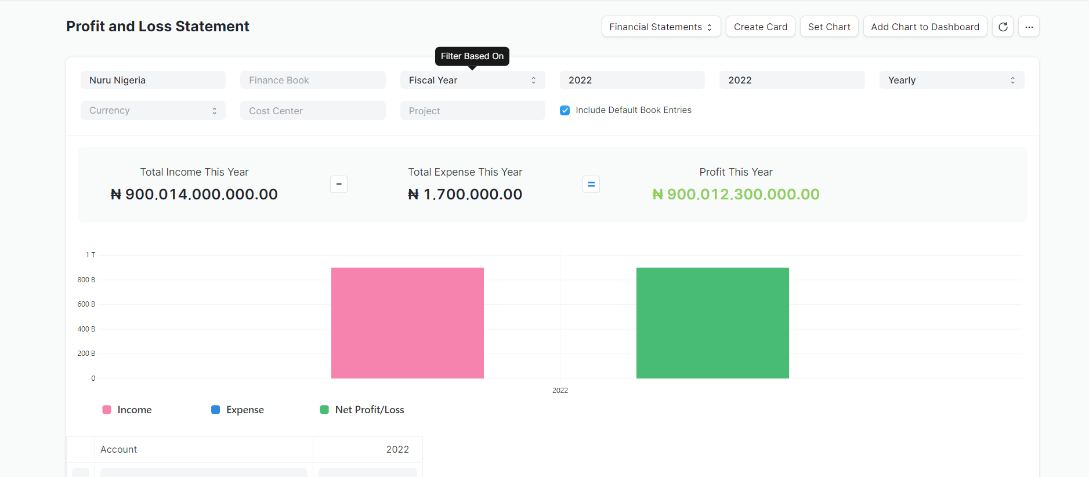Open the Yearly periodicity dropdown
1089x477 pixels.
(951, 80)
